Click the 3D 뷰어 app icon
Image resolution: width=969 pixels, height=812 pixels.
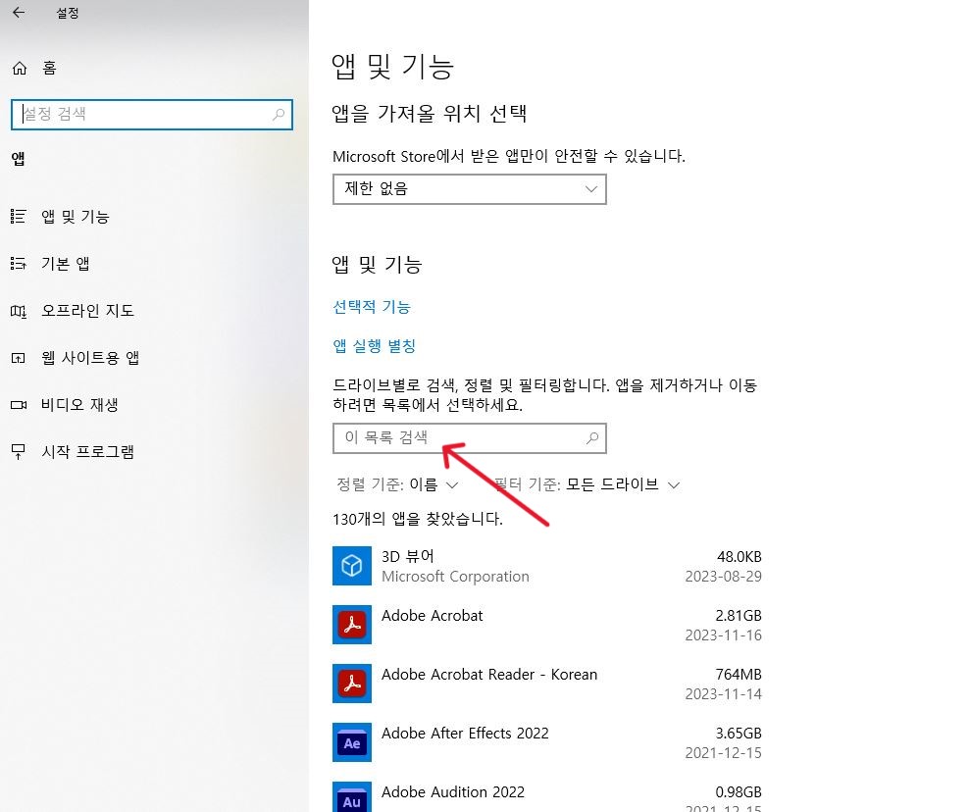(x=352, y=566)
